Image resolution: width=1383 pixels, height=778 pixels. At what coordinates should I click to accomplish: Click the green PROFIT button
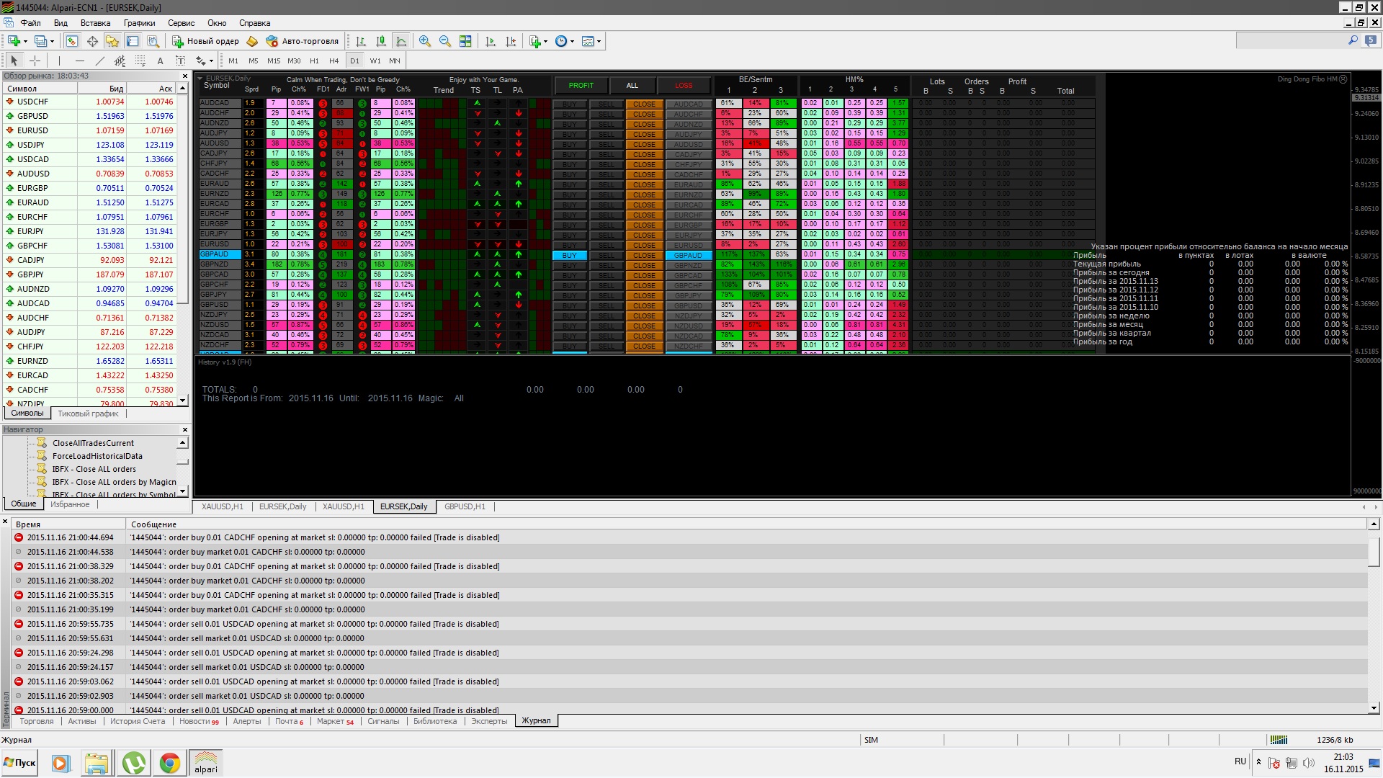tap(581, 86)
